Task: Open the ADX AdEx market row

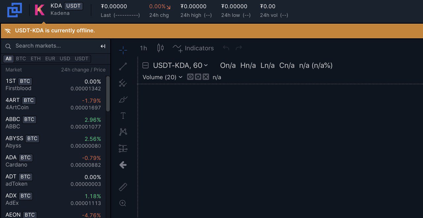Action: pos(53,200)
